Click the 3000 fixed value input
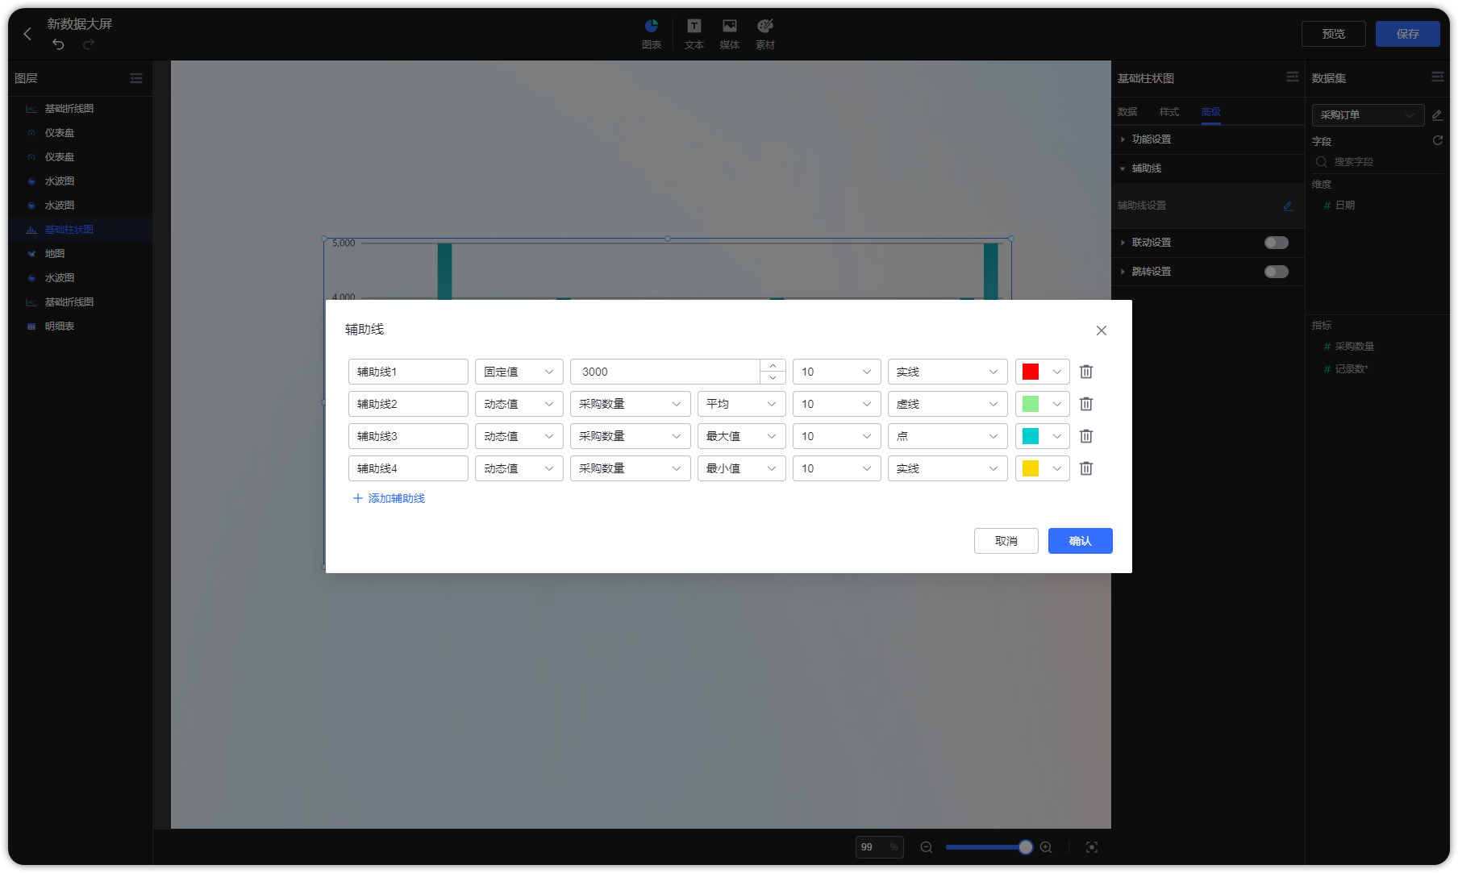Screen dimensions: 1458x873 [665, 372]
